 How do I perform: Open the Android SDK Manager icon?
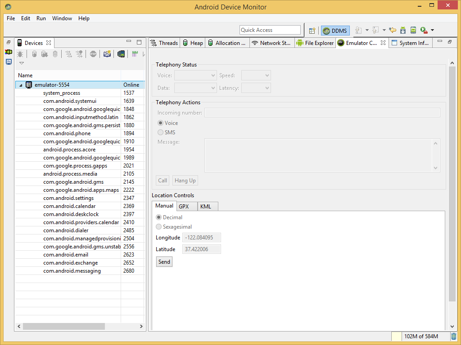[x=403, y=30]
